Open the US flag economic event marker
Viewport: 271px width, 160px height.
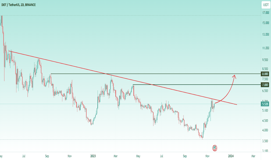point(215,148)
